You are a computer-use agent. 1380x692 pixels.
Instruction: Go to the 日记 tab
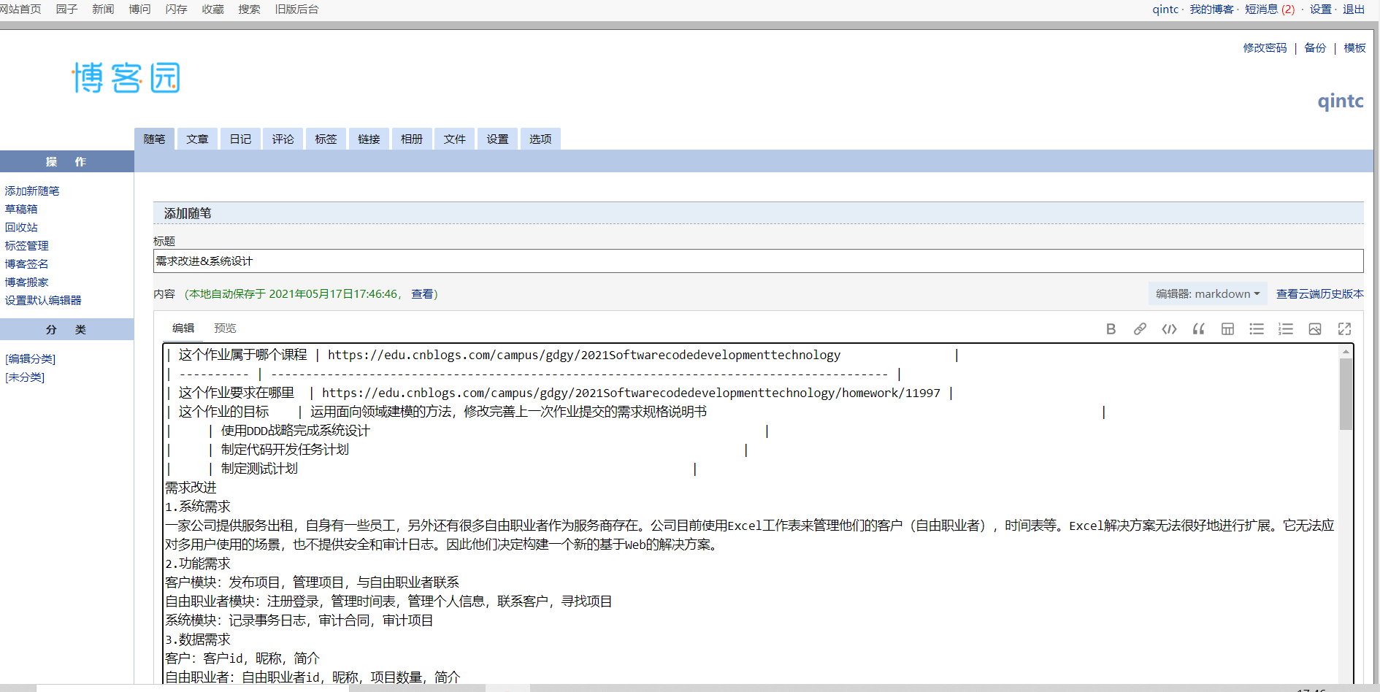pyautogui.click(x=240, y=139)
